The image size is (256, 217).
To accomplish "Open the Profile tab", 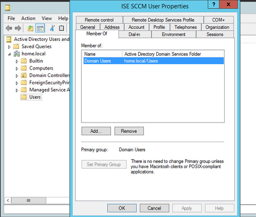I will click(x=159, y=27).
